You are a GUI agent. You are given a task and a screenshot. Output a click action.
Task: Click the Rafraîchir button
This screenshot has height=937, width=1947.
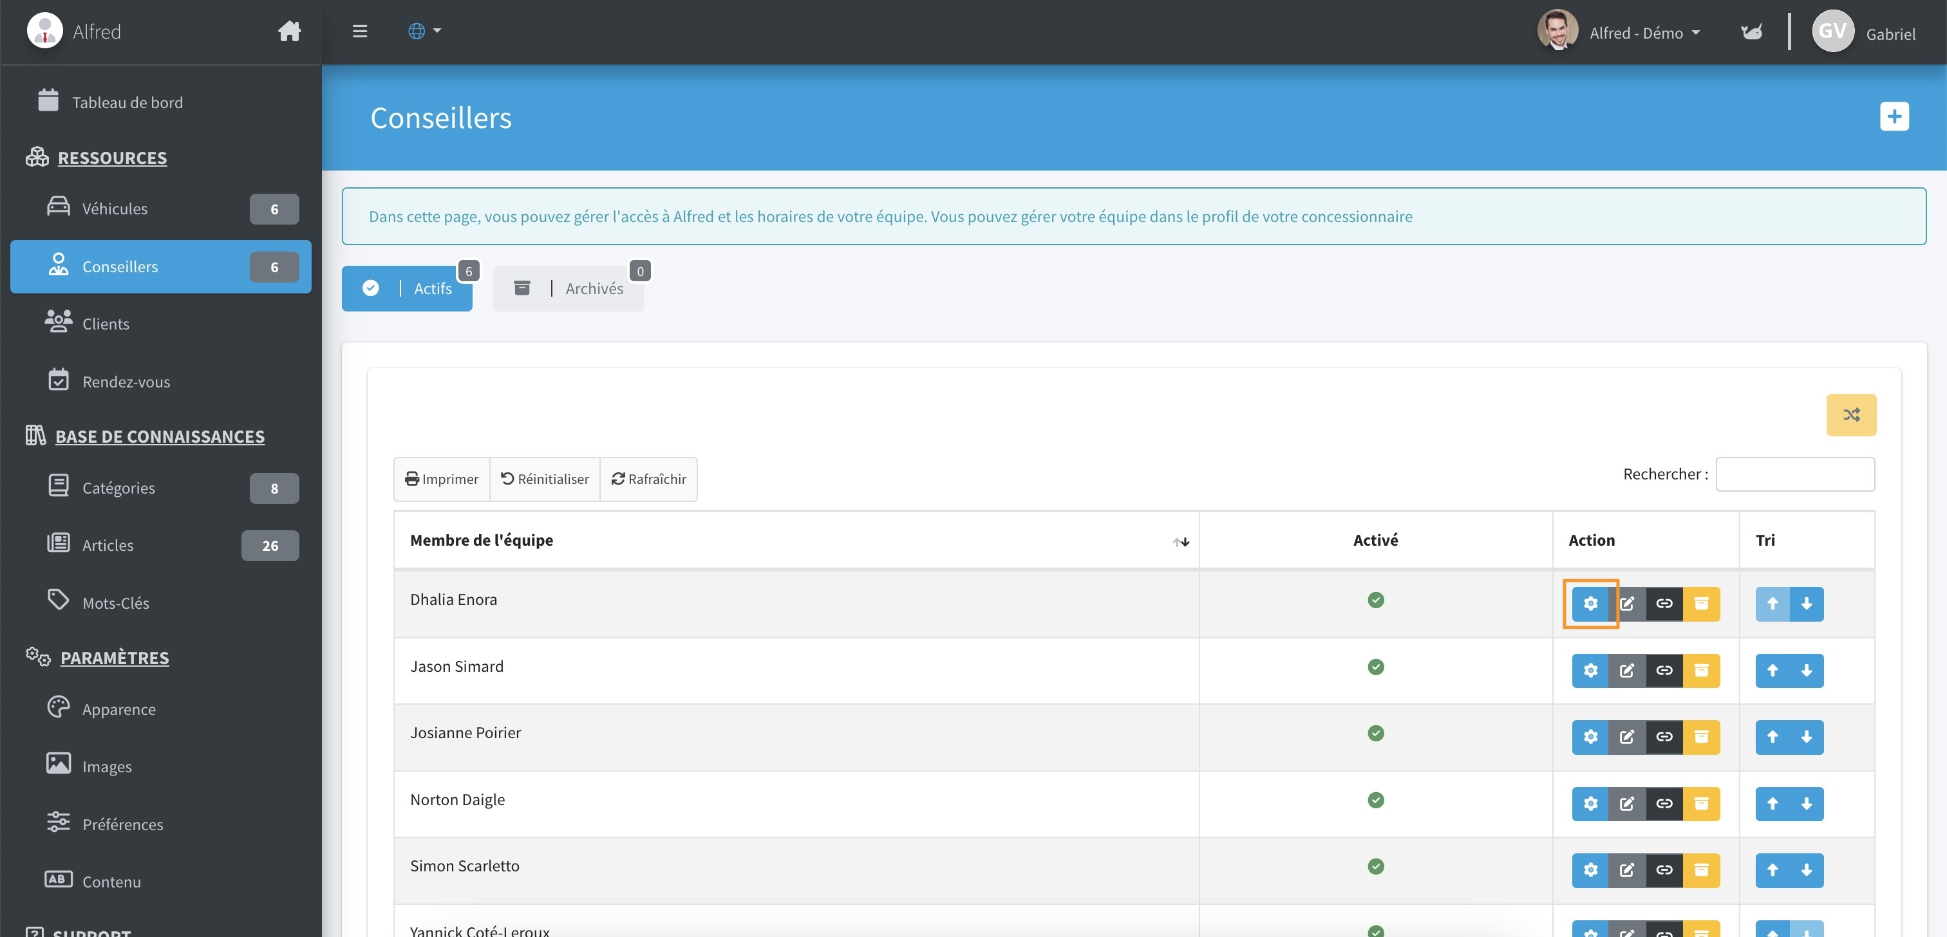click(648, 479)
